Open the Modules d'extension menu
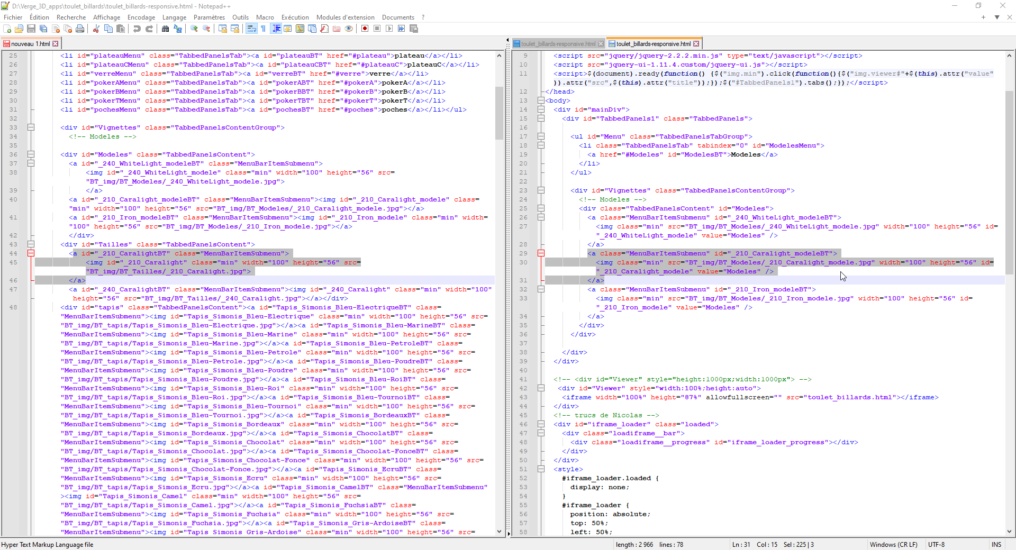The height and width of the screenshot is (550, 1016). coord(345,17)
